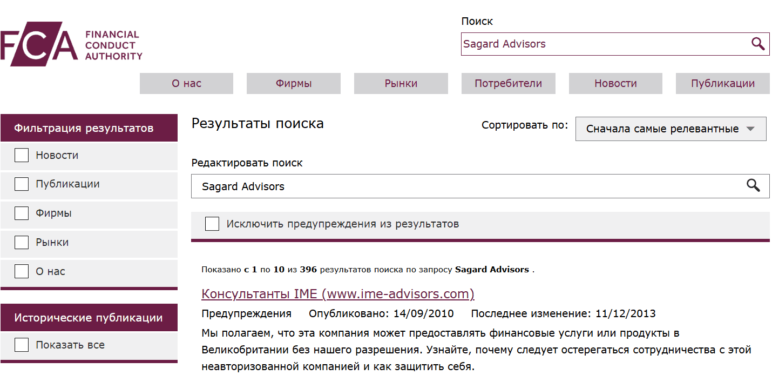
Task: Check Исключить предупреждения из результатов
Action: [x=212, y=223]
